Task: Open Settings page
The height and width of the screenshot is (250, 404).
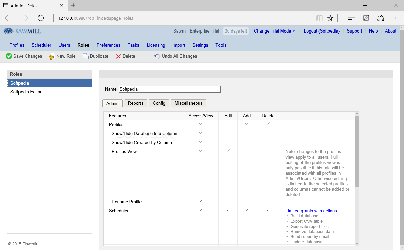Action: [200, 45]
